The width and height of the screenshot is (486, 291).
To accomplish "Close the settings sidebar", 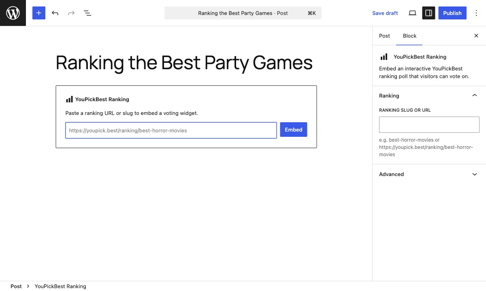I will [476, 36].
